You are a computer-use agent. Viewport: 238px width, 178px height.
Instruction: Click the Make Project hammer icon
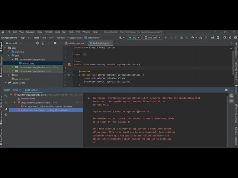pos(120,37)
